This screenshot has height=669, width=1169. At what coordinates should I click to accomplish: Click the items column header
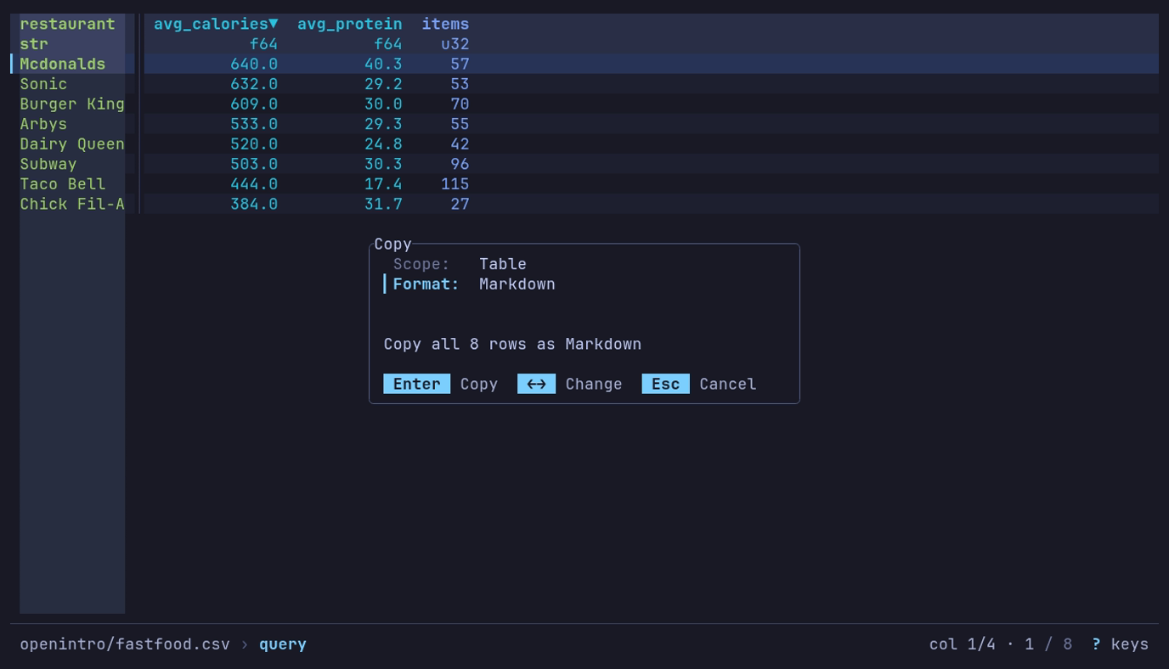445,24
